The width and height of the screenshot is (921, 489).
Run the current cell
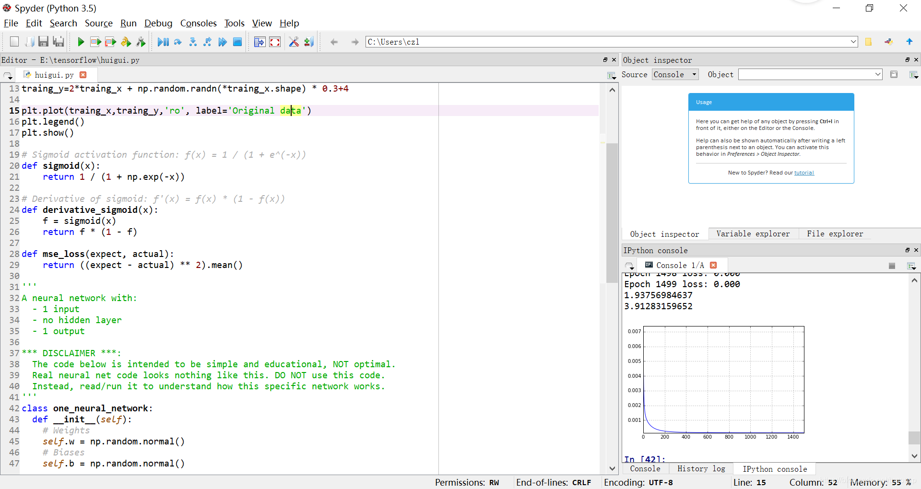coord(95,42)
